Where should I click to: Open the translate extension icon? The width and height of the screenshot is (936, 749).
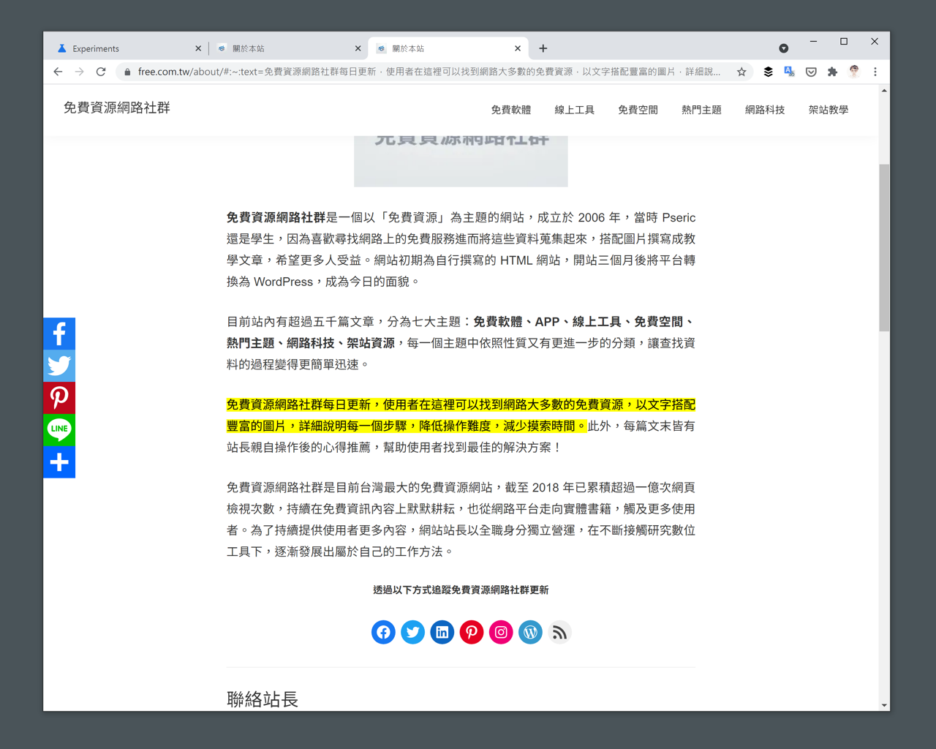(x=789, y=72)
